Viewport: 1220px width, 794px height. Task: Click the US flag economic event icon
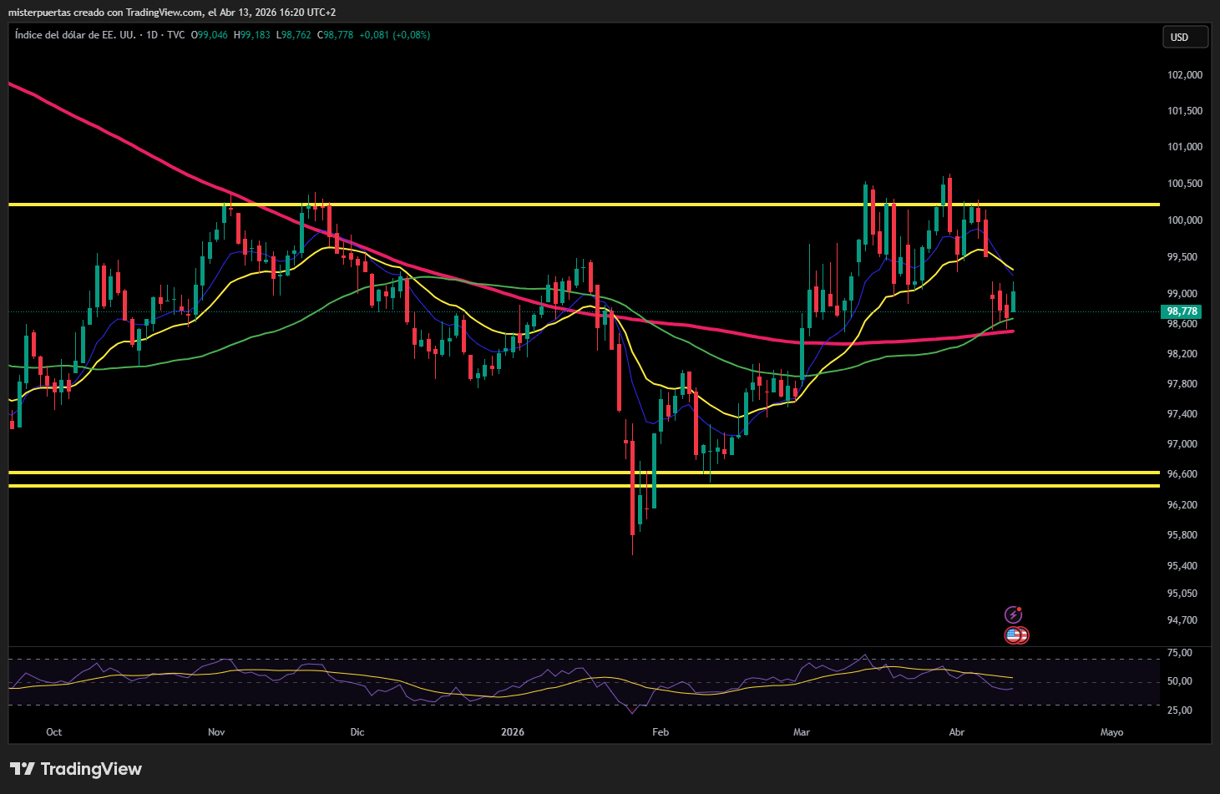1015,635
